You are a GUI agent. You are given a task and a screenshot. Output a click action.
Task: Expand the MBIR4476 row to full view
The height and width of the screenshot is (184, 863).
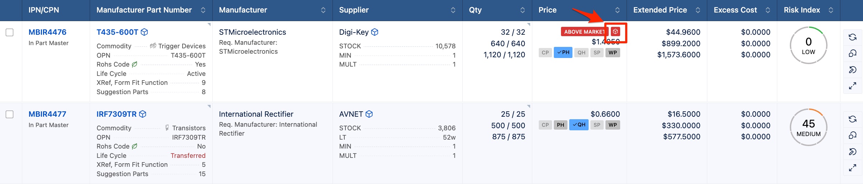point(853,86)
